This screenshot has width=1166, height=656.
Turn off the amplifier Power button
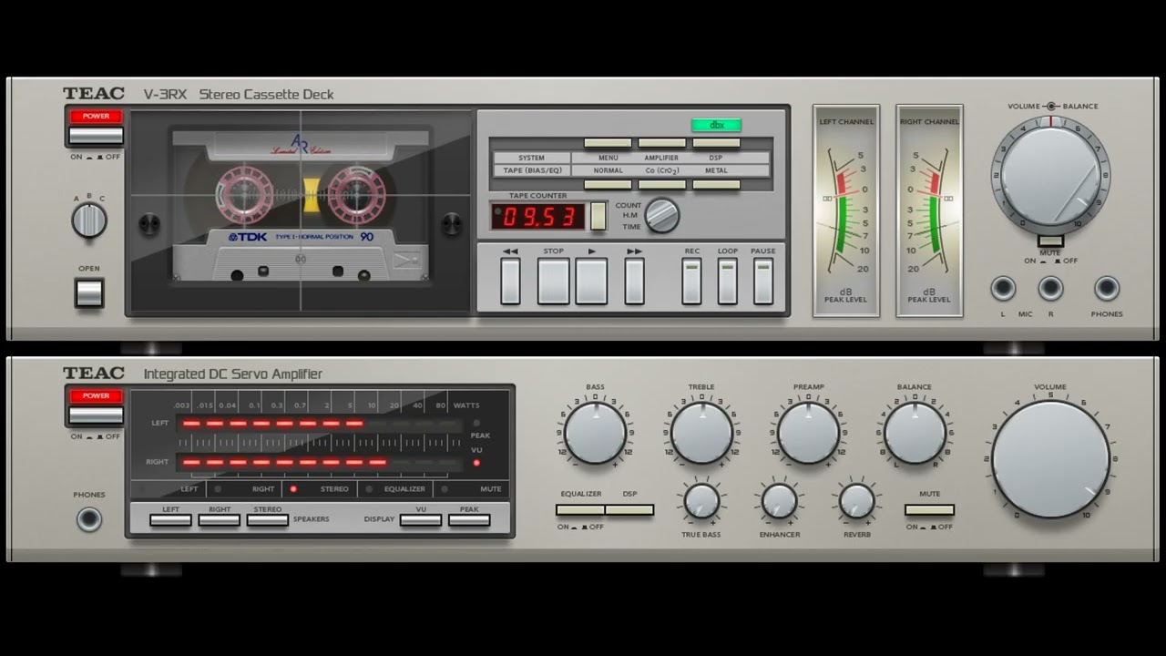tap(96, 415)
